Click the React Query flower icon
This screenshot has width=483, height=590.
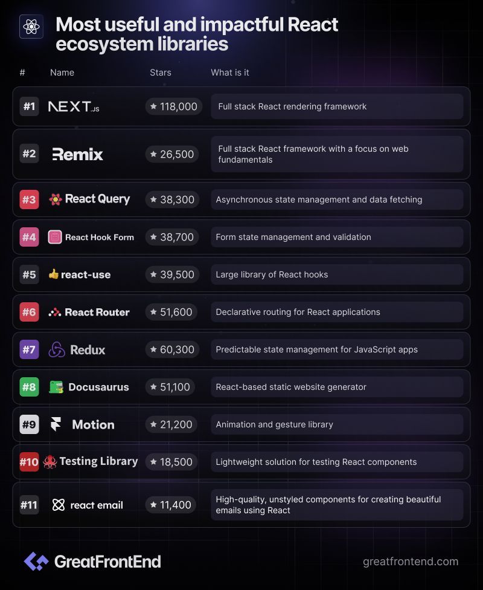[x=56, y=199]
